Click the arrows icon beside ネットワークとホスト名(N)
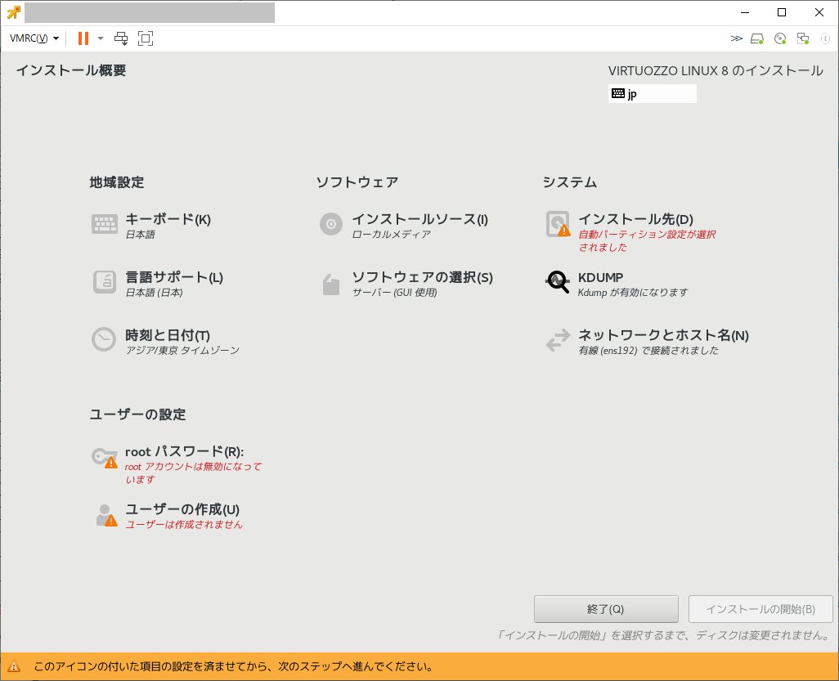Screen dimensions: 839x681 [x=558, y=340]
